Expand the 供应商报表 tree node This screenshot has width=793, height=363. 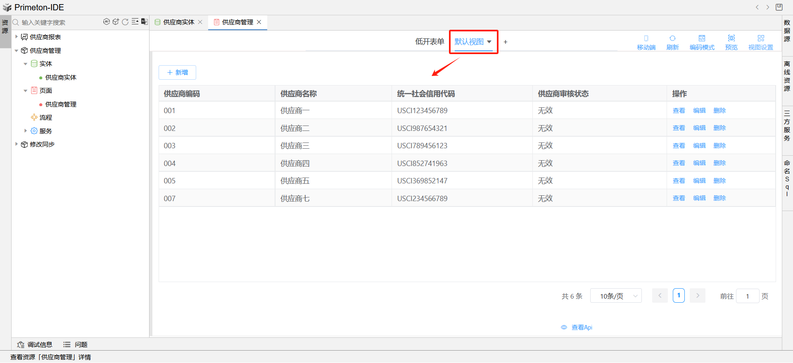point(17,37)
